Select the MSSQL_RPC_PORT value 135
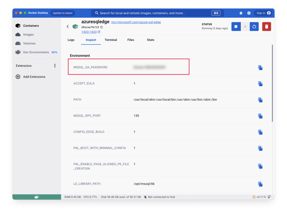This screenshot has height=216, width=287. [x=136, y=116]
